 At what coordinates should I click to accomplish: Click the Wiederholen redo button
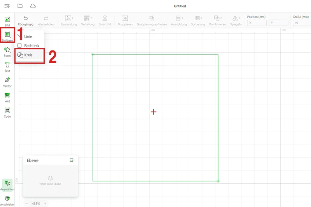(x=46, y=21)
